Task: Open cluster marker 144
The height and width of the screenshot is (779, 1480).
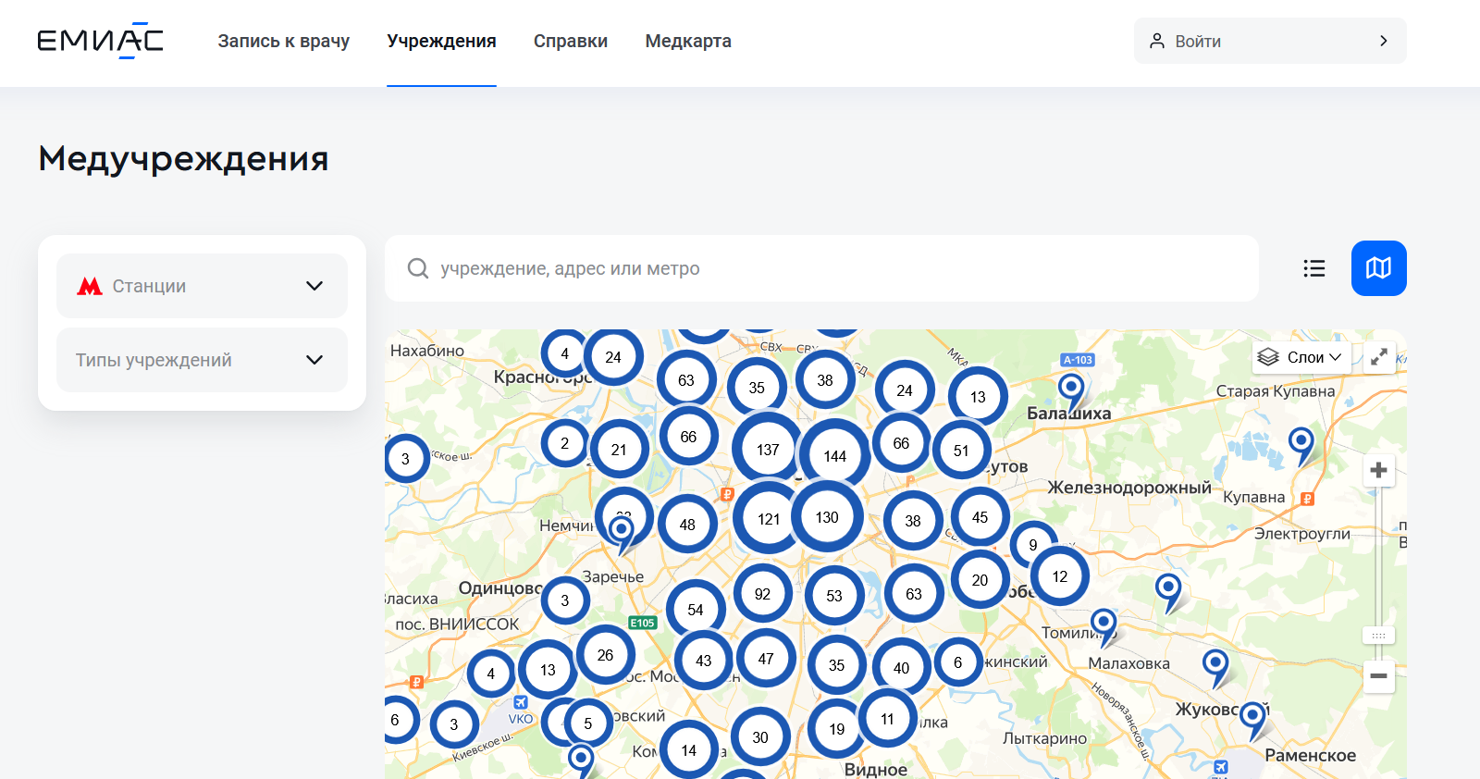Action: [834, 456]
